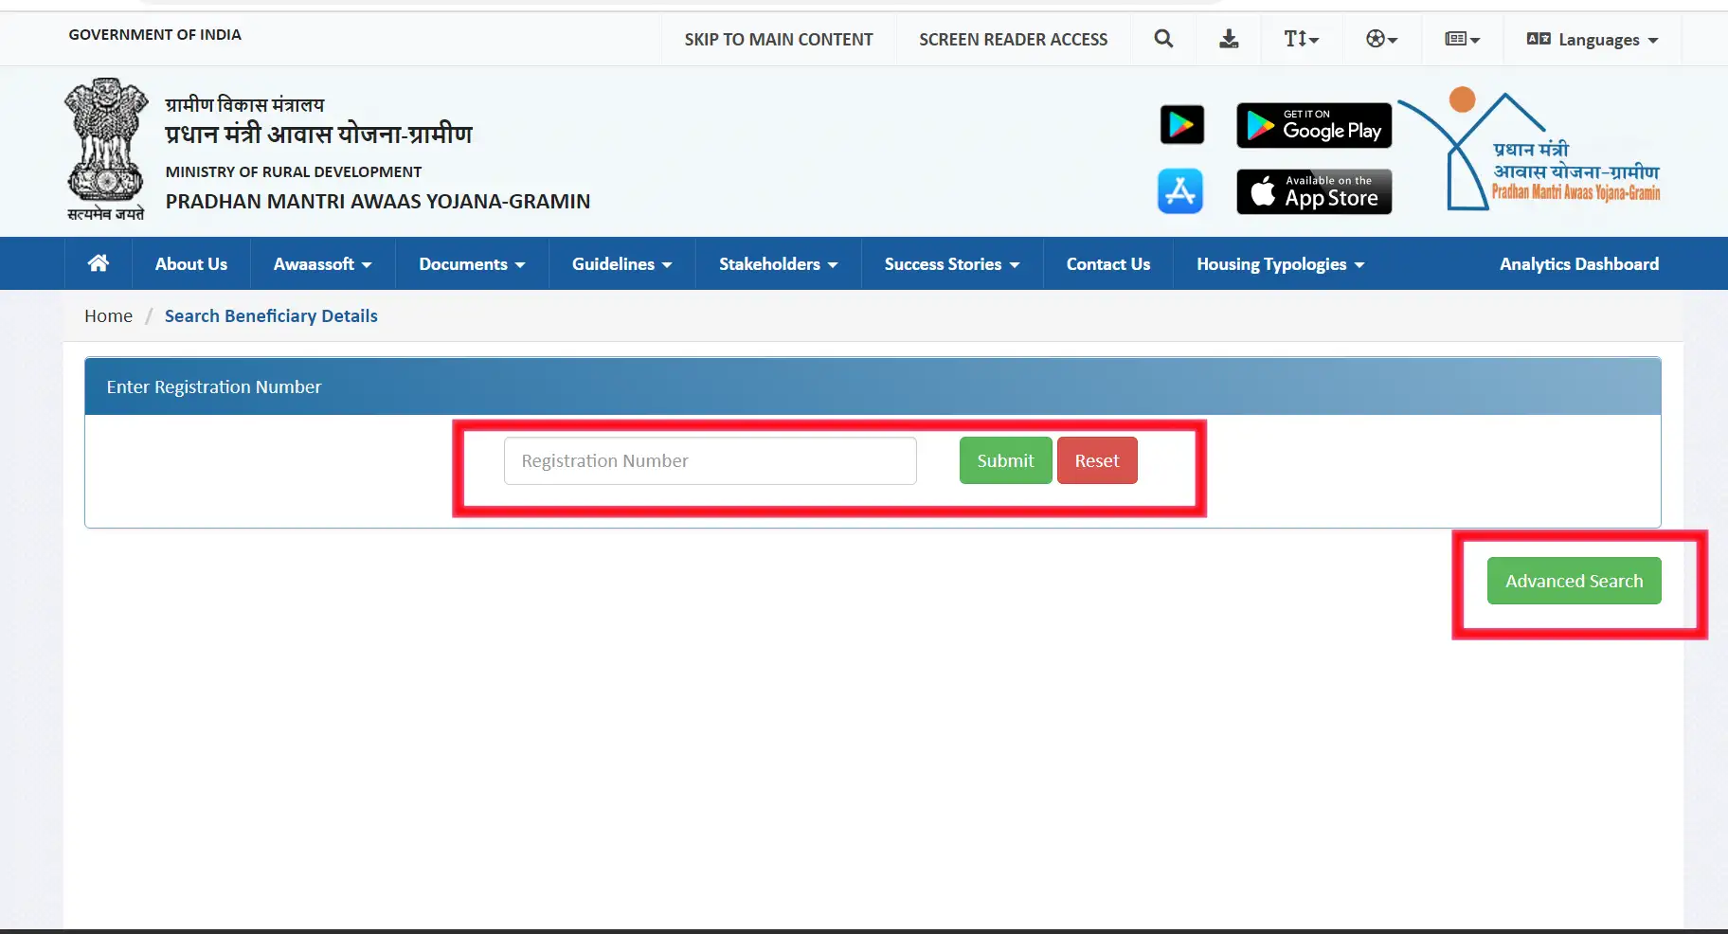Expand the Languages dropdown
Viewport: 1728px width, 934px height.
[x=1593, y=40]
